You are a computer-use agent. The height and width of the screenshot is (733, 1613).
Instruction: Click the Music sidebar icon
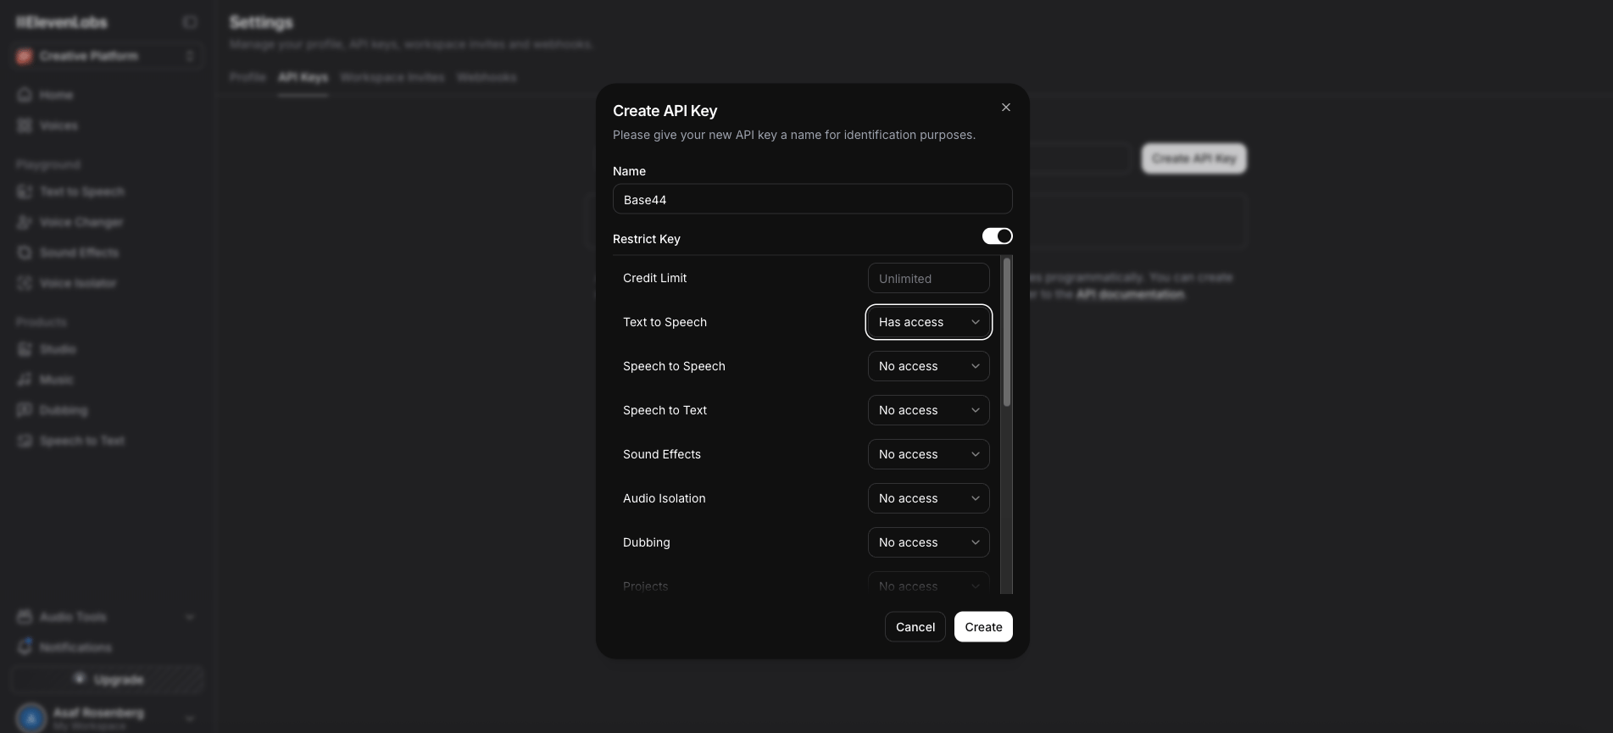[x=25, y=380]
